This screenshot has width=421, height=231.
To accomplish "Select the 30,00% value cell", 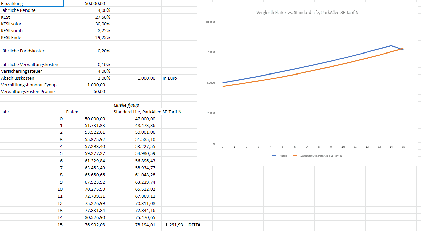I will [x=87, y=24].
